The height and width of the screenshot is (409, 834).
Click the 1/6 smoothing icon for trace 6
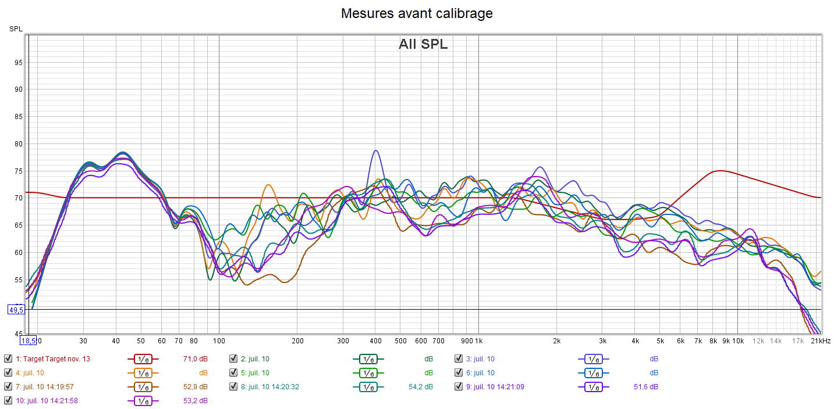(593, 373)
